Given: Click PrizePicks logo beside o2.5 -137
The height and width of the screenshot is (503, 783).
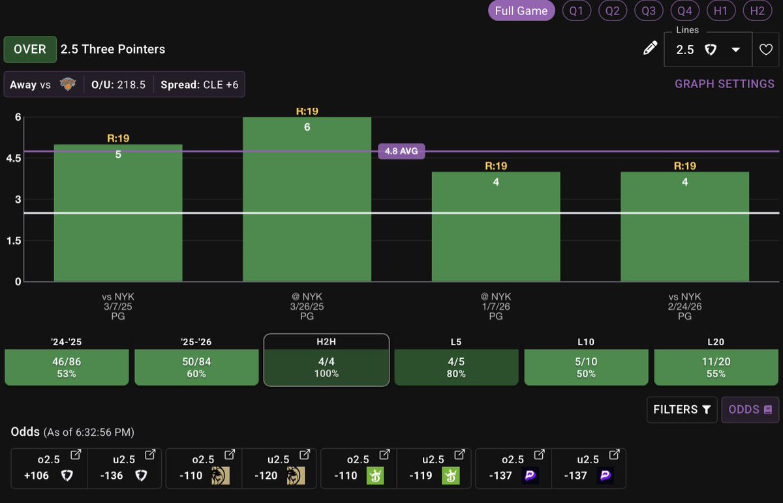Looking at the screenshot, I should click(x=530, y=476).
